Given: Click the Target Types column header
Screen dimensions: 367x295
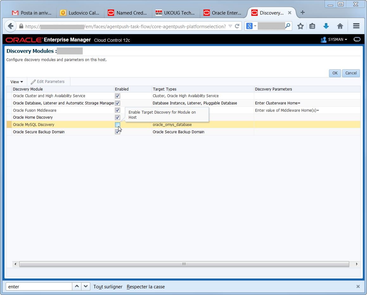Looking at the screenshot, I should tap(203, 89).
